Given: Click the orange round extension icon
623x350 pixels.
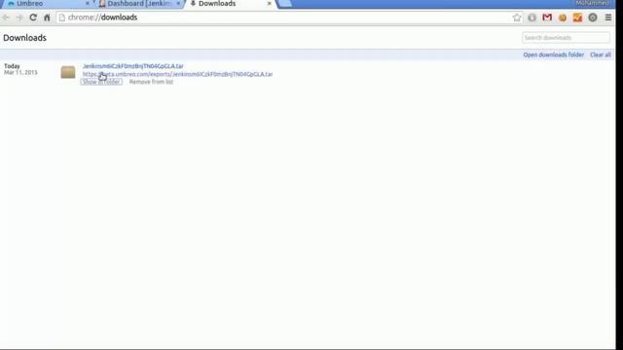Looking at the screenshot, I should (563, 17).
